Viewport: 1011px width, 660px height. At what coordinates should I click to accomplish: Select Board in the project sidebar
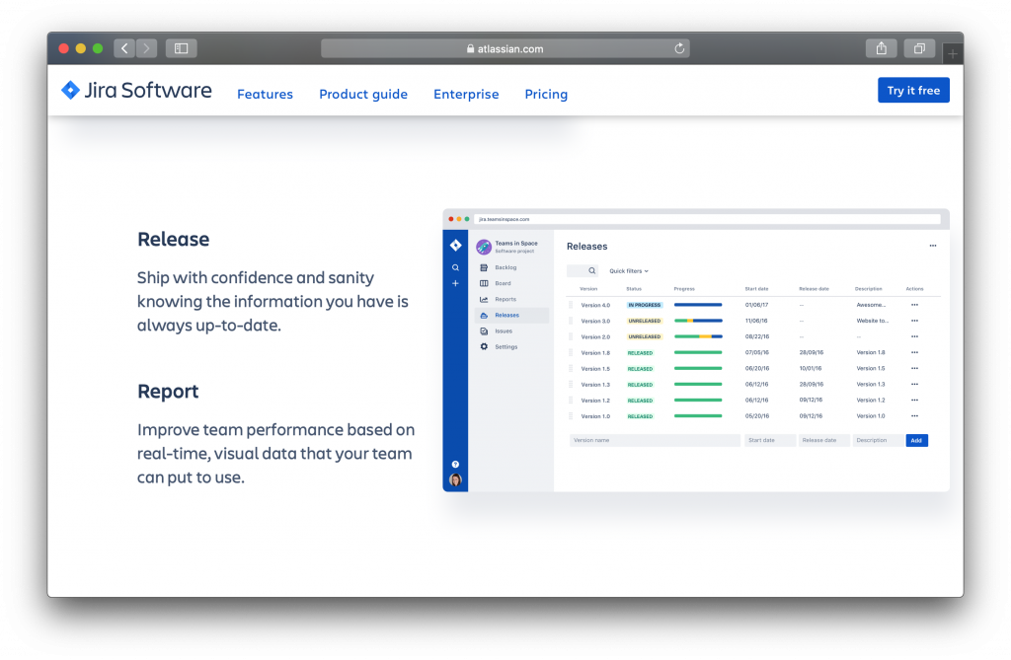(x=503, y=283)
